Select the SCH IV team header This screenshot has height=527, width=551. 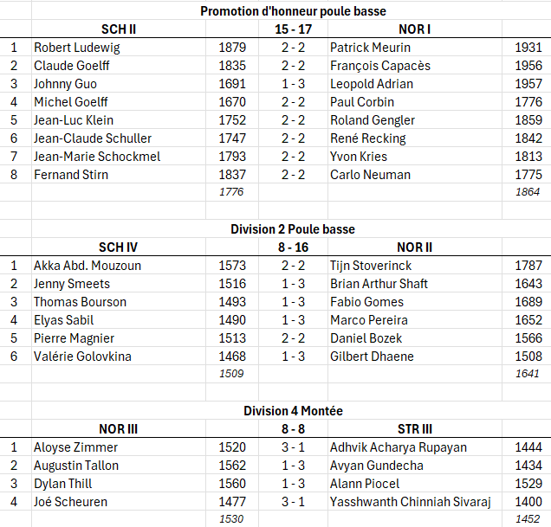(x=119, y=247)
